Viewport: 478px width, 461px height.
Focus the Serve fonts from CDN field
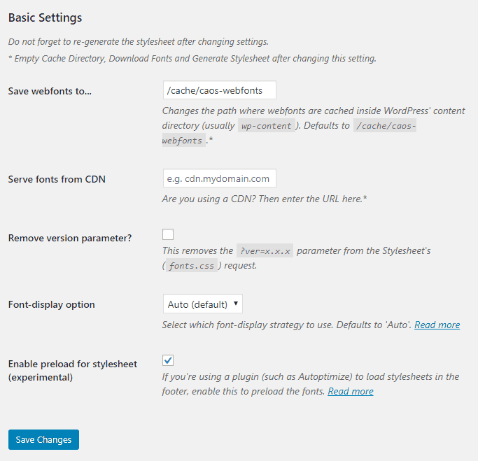point(219,178)
